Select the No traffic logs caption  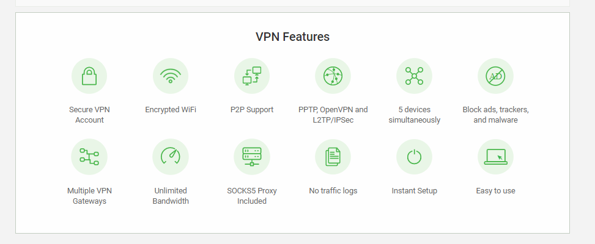point(333,191)
